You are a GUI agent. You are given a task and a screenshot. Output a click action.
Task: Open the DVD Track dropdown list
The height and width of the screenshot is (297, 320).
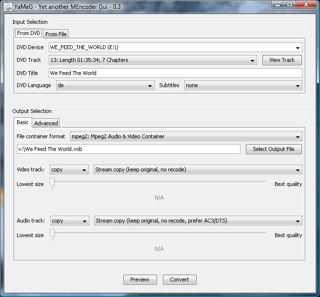152,60
